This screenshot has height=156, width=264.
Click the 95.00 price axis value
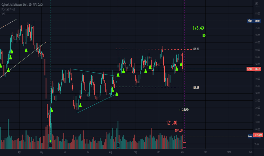pyautogui.click(x=257, y=144)
